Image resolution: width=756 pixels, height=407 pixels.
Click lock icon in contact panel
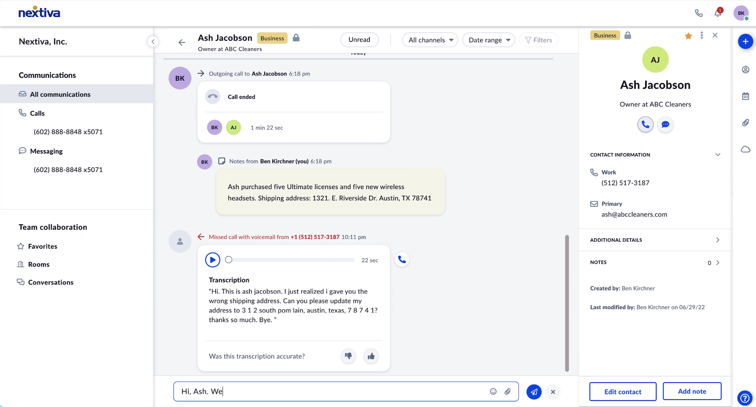point(627,35)
